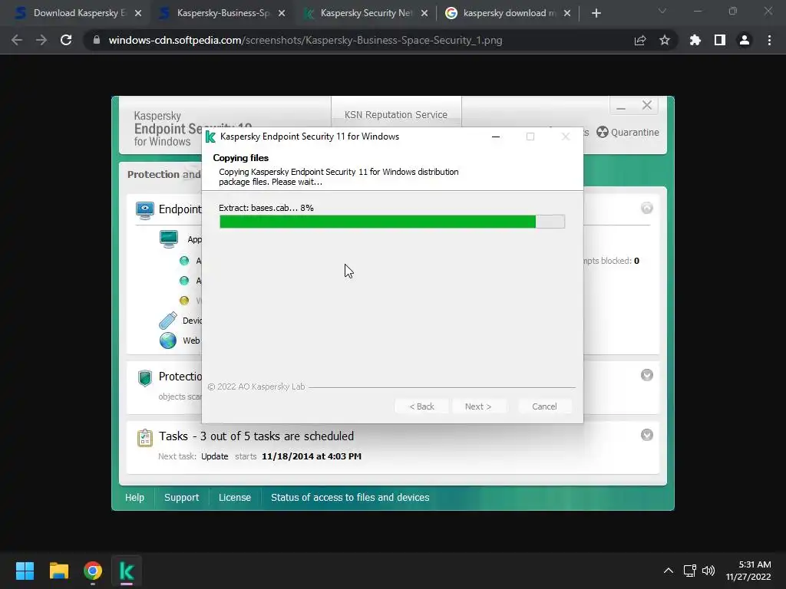The image size is (786, 589).
Task: Click the Copying files heading
Action: click(240, 158)
